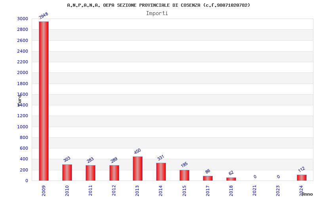This screenshot has height=198, width=317.
Task: Click the 2015 bar labeled 195
Action: 185,175
